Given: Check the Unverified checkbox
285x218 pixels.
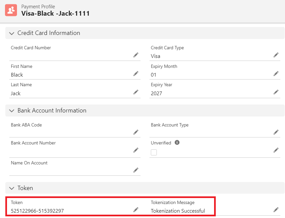Looking at the screenshot, I should pos(154,152).
